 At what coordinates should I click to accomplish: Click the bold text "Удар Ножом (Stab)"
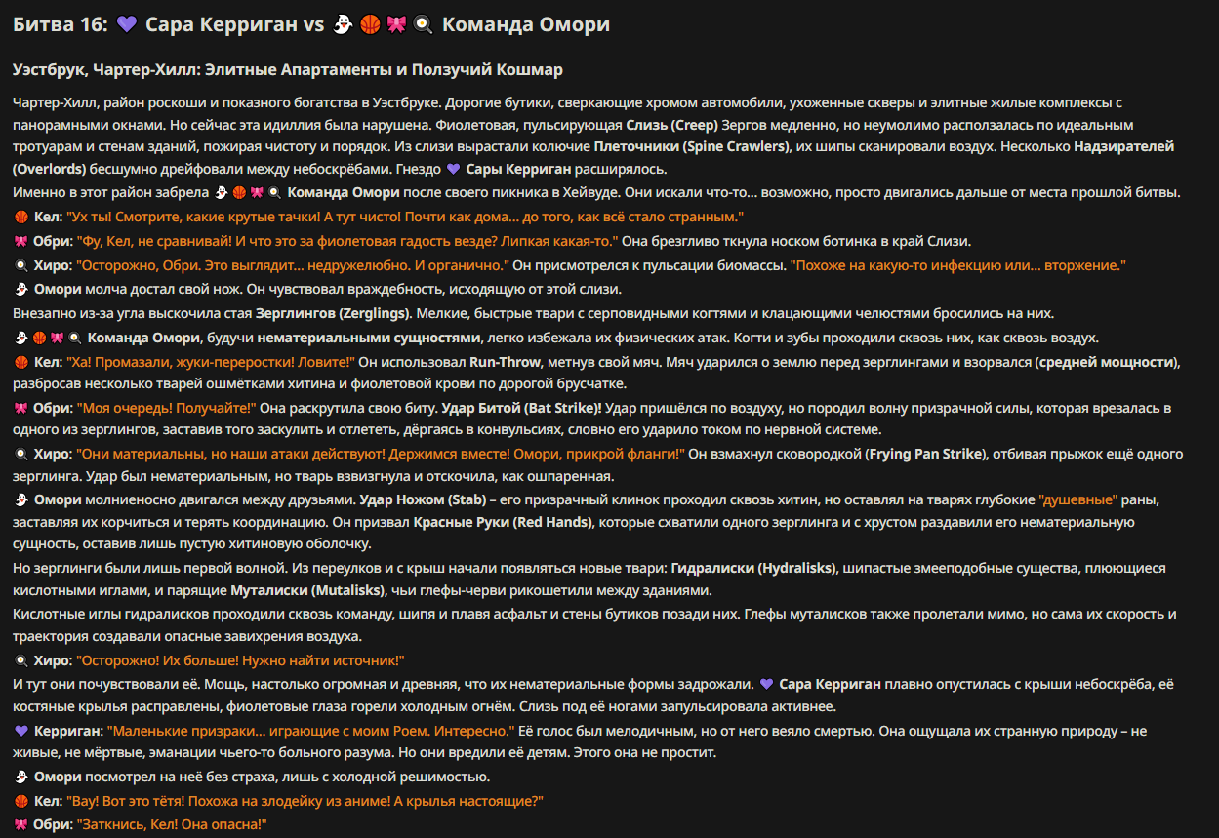pos(424,500)
